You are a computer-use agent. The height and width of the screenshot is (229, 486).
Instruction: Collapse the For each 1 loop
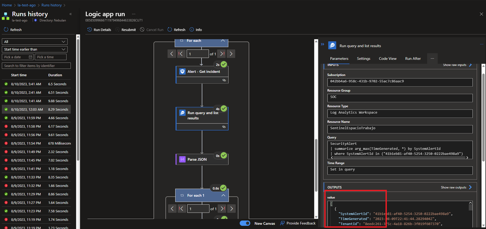click(223, 195)
